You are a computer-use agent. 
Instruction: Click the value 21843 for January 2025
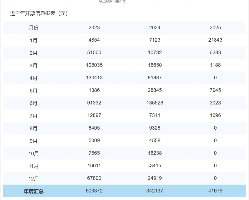[215, 40]
